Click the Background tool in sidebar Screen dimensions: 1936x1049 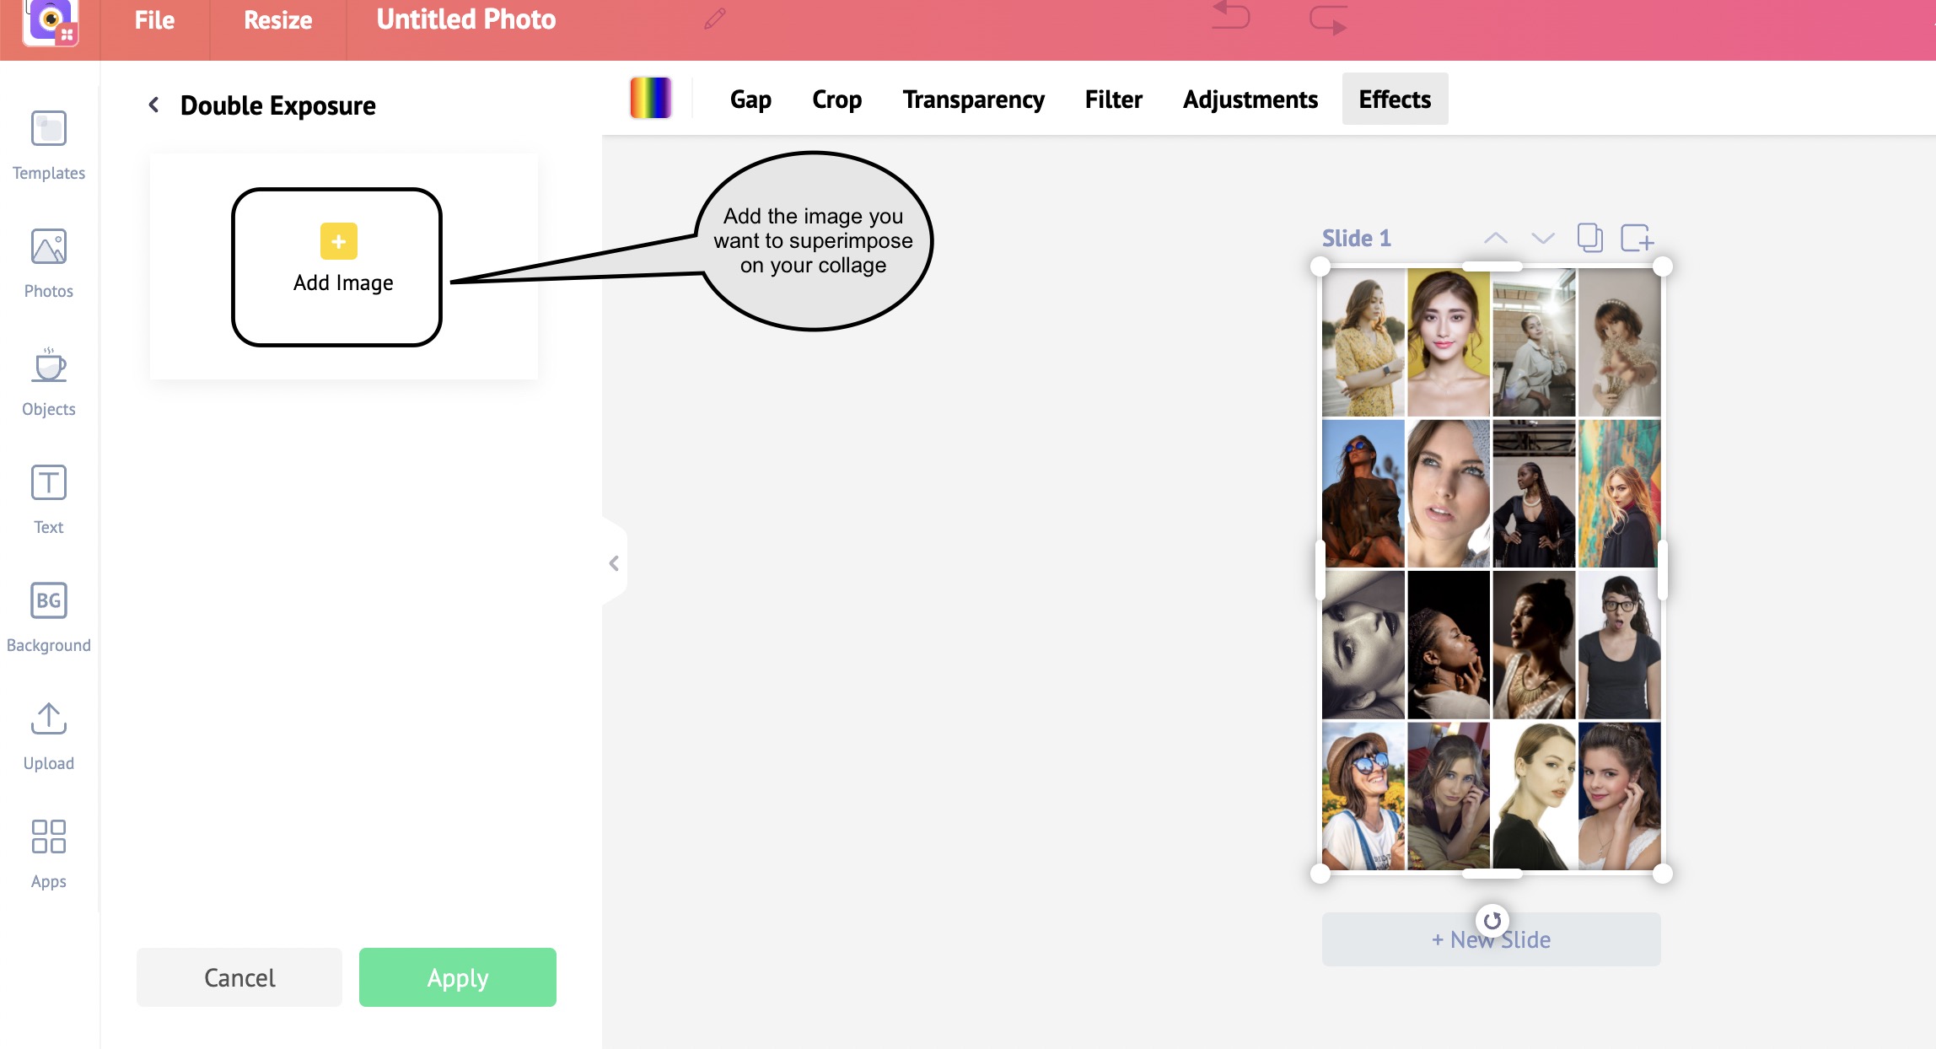click(48, 615)
